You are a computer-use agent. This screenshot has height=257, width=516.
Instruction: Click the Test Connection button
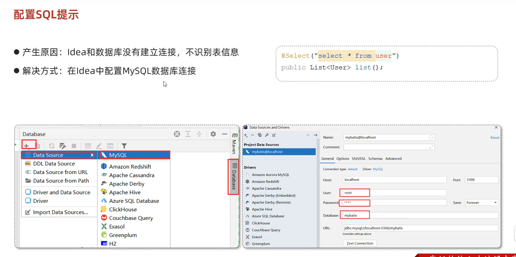click(360, 243)
